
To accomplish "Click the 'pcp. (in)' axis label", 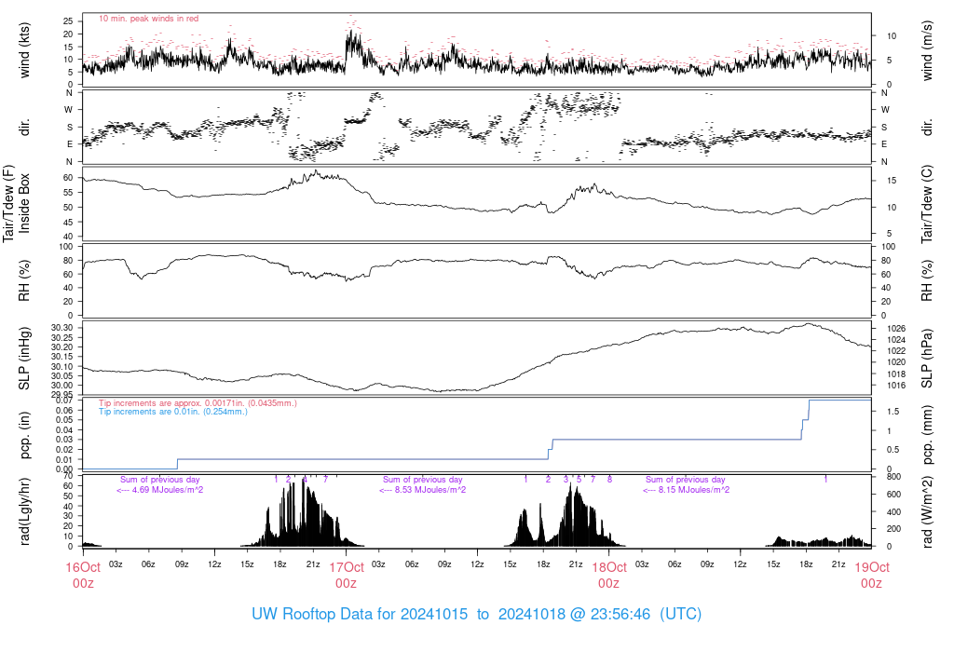I will (x=24, y=435).
